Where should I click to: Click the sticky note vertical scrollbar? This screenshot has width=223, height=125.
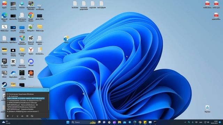(x=49, y=101)
